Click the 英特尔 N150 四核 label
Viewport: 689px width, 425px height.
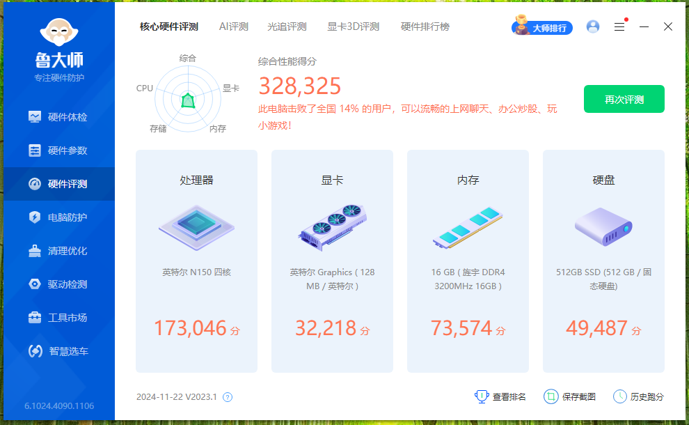click(x=196, y=272)
